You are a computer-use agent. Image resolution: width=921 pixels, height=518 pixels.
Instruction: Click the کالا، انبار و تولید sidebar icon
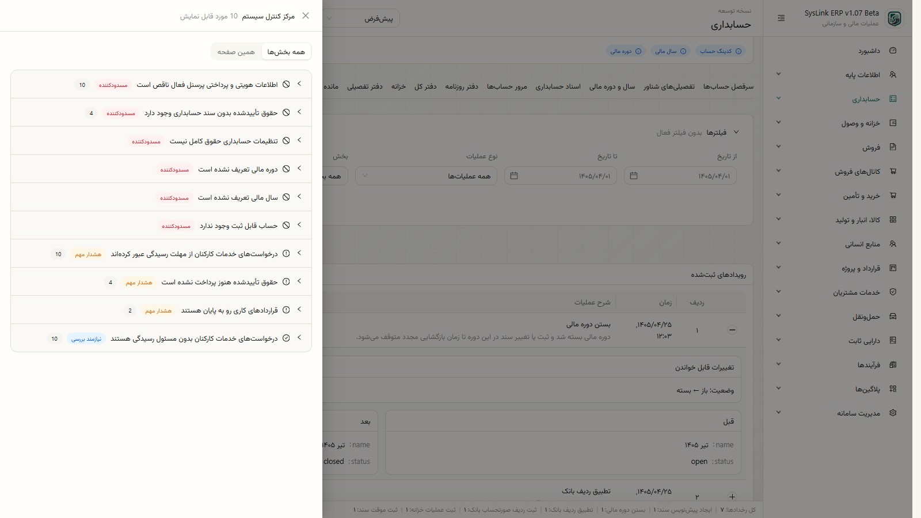point(893,220)
